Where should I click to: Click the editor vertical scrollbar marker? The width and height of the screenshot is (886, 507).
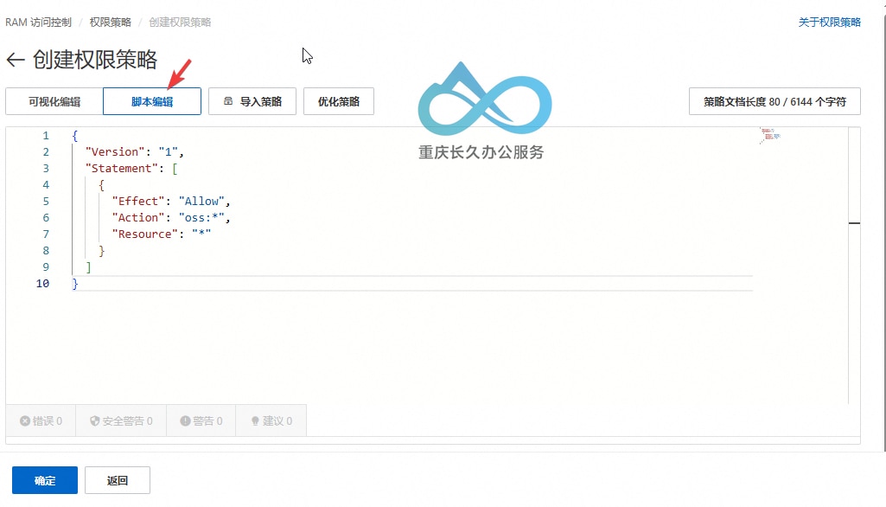pos(854,223)
